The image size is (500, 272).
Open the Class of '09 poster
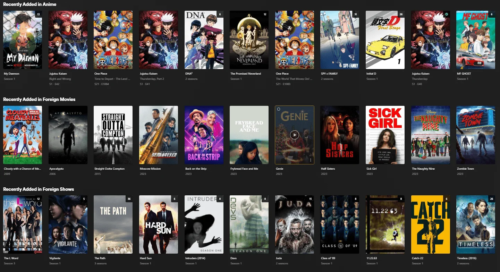coord(340,225)
